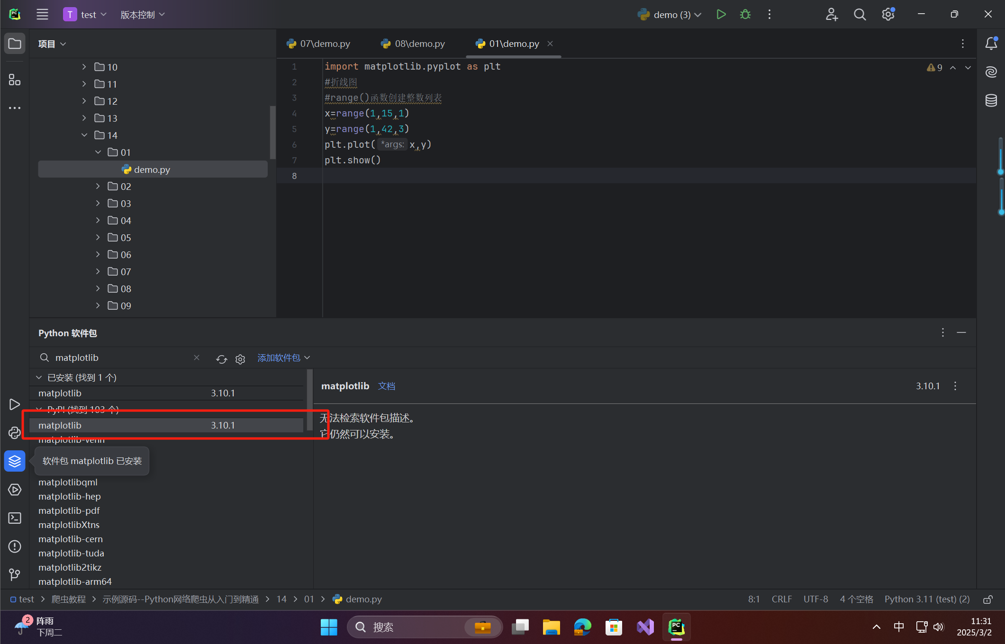Viewport: 1005px width, 644px height.
Task: Expand folder 10 in project tree
Action: [84, 67]
